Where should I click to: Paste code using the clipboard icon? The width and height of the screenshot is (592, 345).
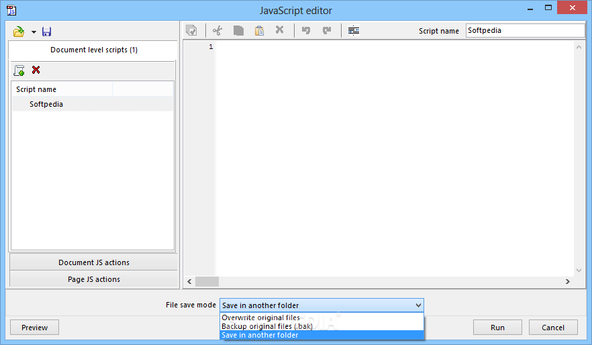[x=259, y=30]
